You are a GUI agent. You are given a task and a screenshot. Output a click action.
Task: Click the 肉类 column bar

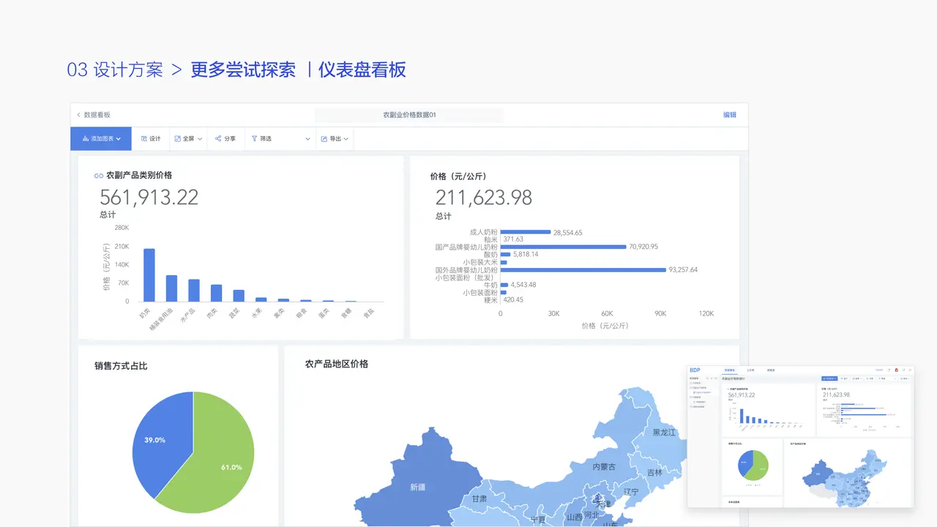[x=216, y=293]
